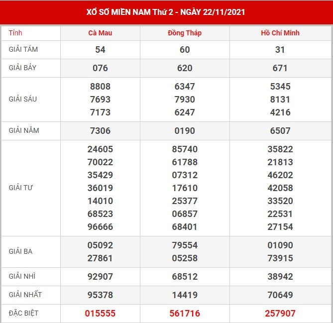
Task: Click second prize 68512
Action: [185, 277]
